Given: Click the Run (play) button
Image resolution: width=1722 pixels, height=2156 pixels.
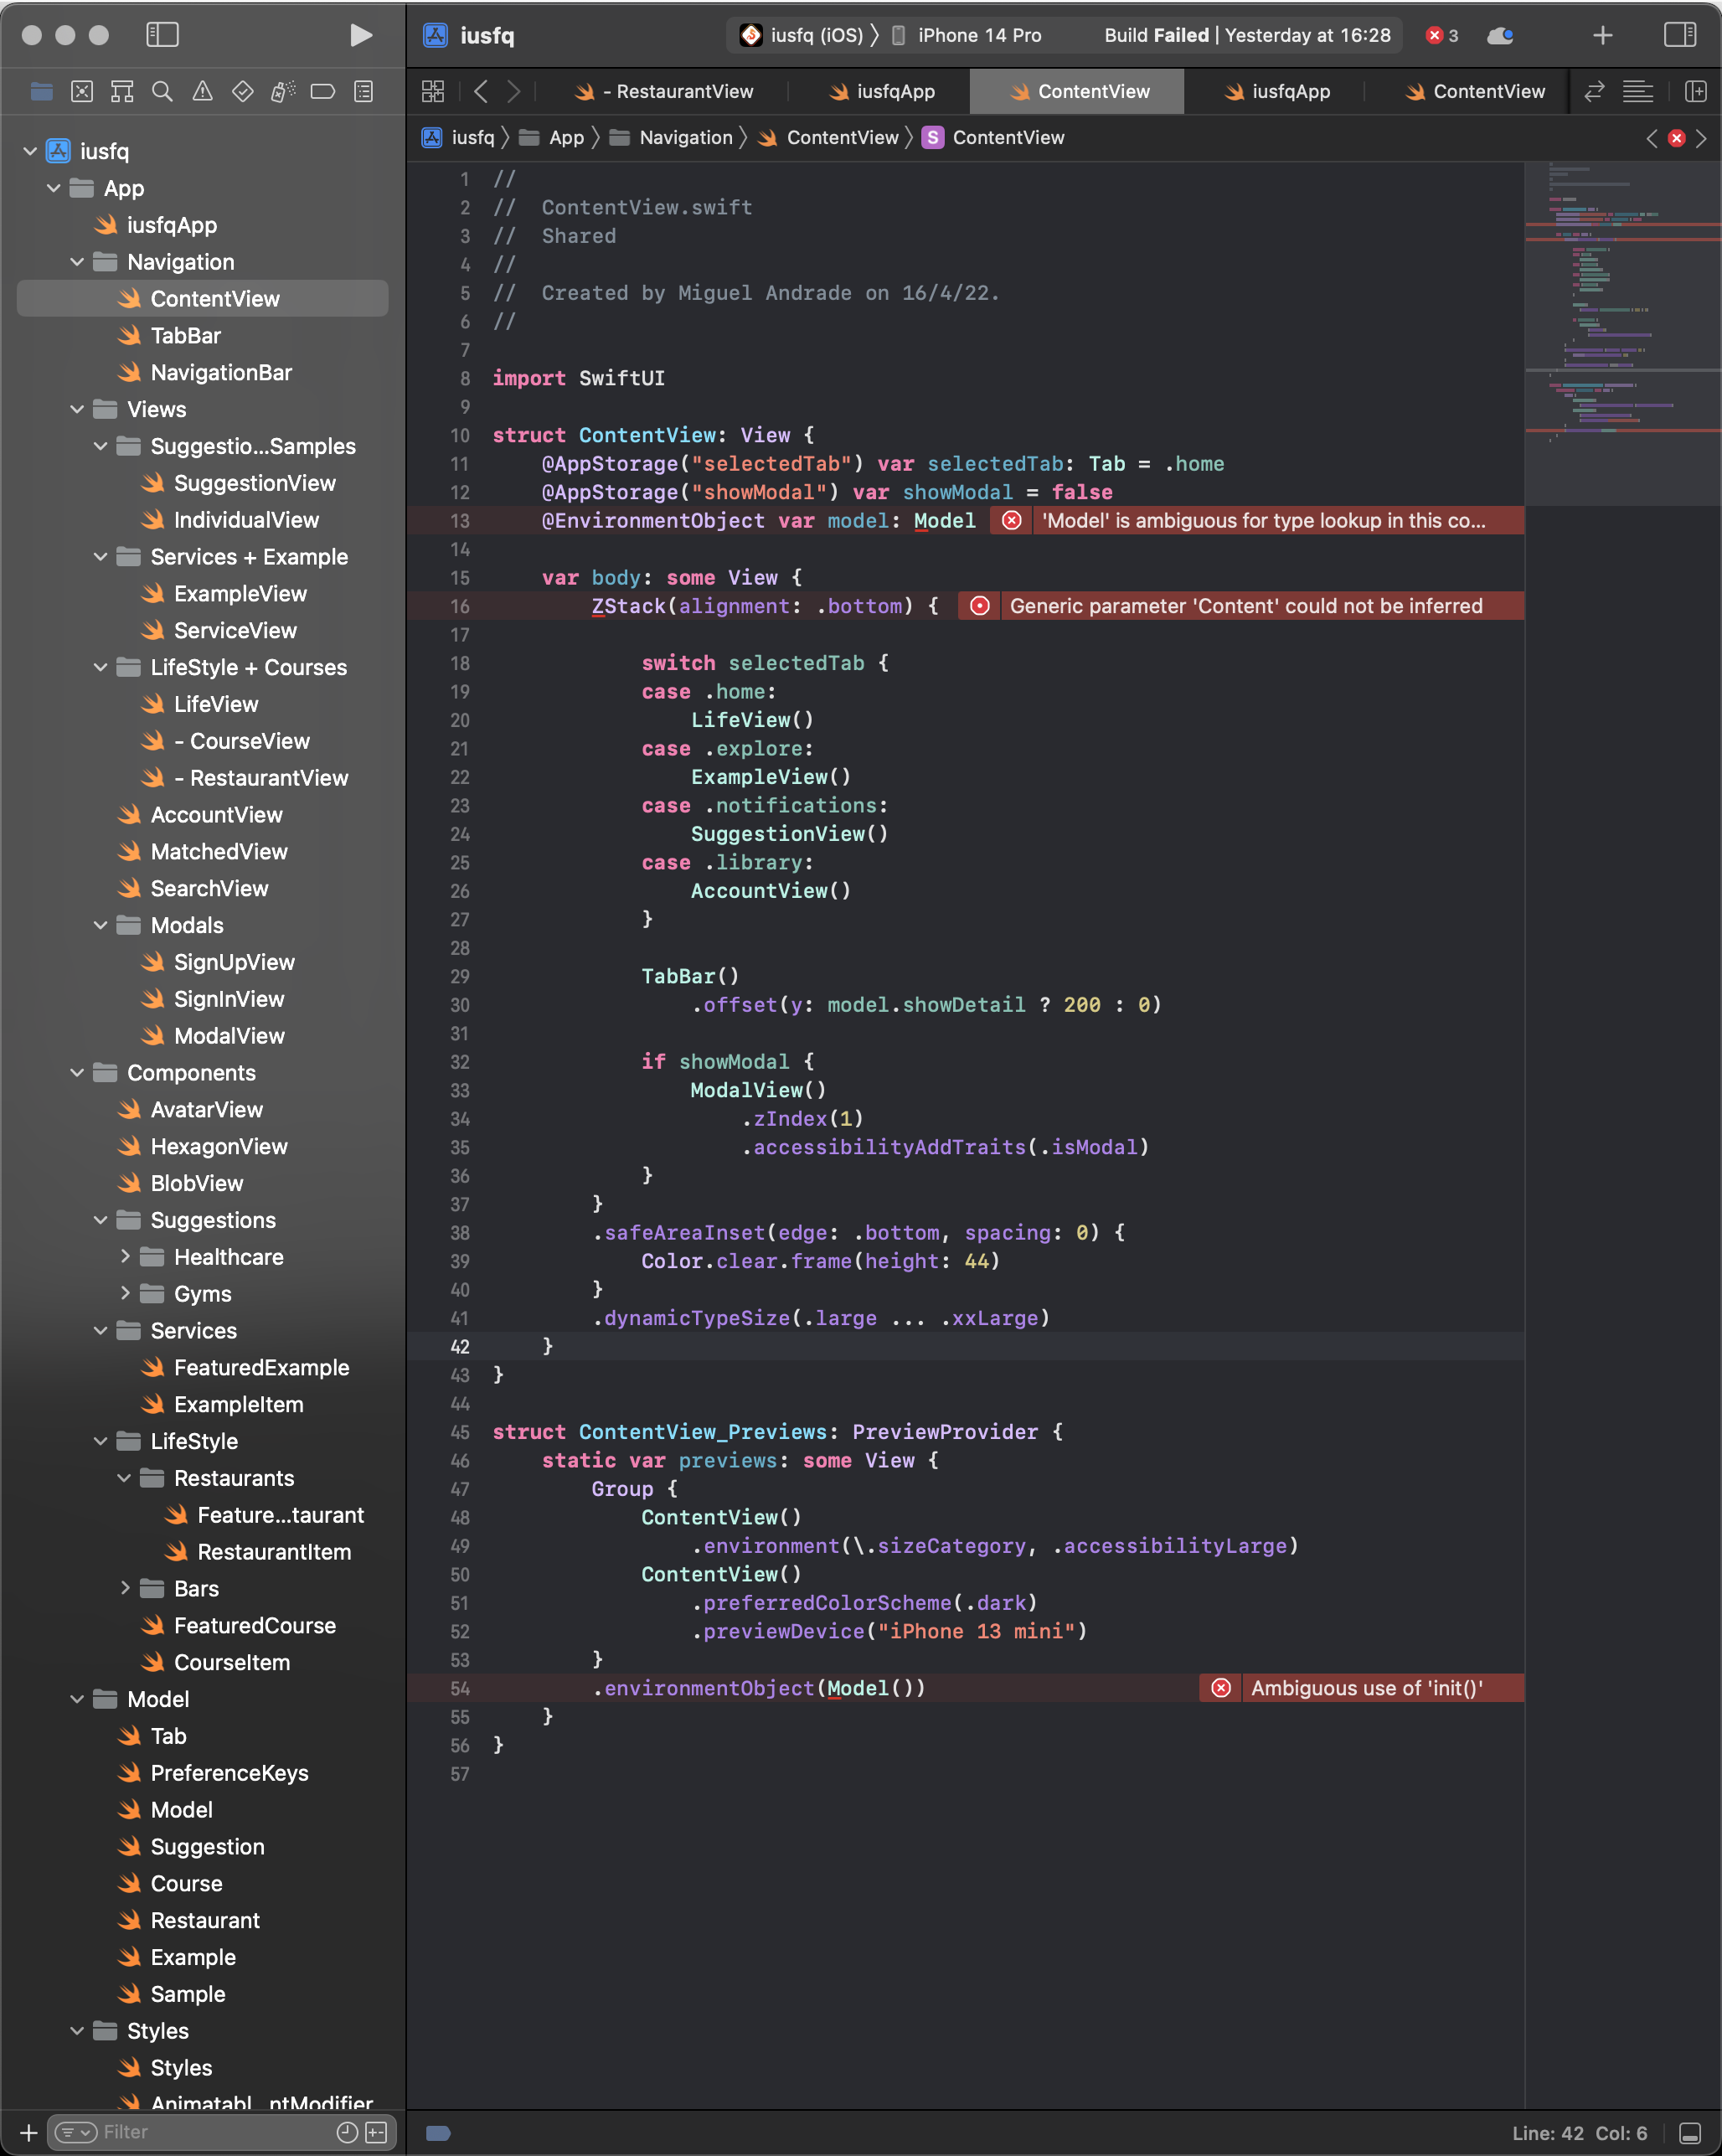Looking at the screenshot, I should [x=361, y=36].
